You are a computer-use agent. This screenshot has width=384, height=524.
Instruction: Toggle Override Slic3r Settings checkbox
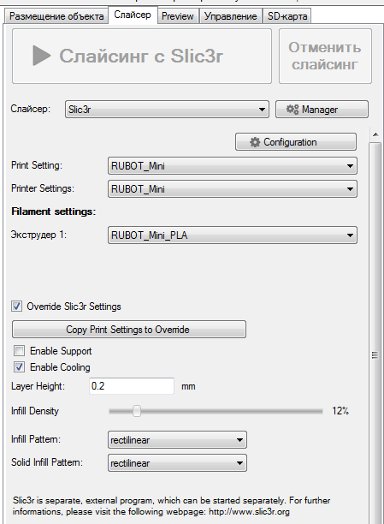[17, 307]
